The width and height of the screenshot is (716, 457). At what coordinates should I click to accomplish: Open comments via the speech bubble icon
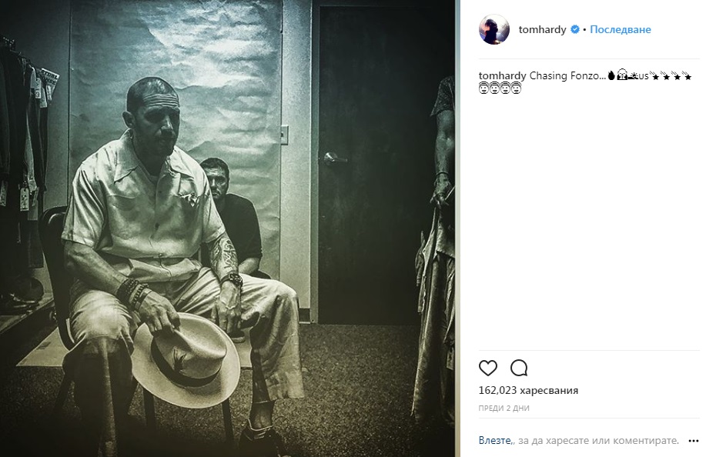(x=519, y=368)
